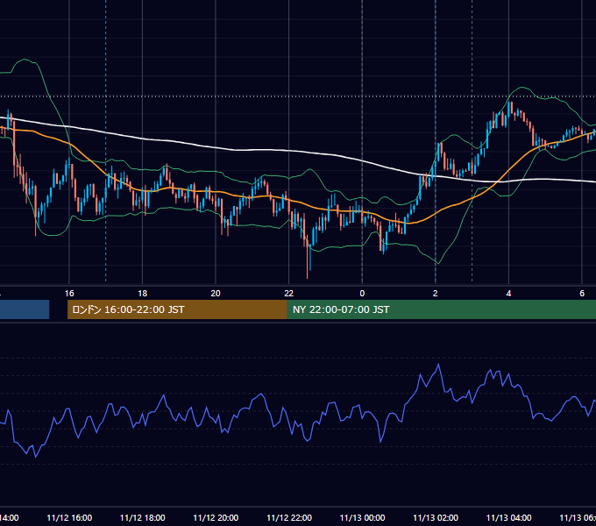Select the dotted horizontal price line near chart top
Image resolution: width=596 pixels, height=526 pixels.
click(x=298, y=96)
